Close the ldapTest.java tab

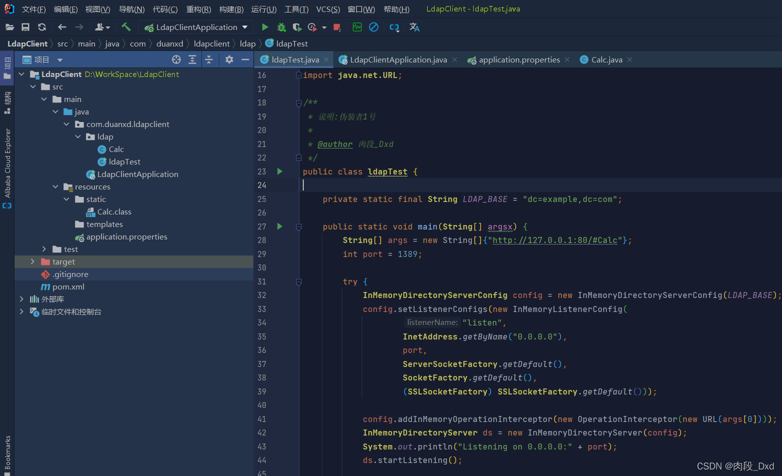(326, 59)
